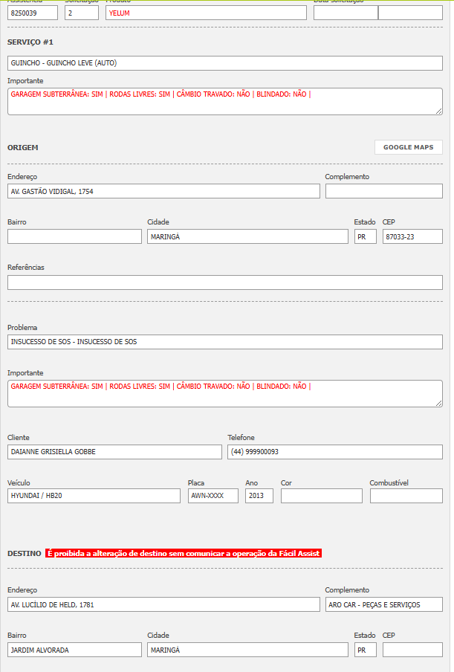Select the Cliente name field
Image resolution: width=454 pixels, height=672 pixels.
click(x=114, y=452)
